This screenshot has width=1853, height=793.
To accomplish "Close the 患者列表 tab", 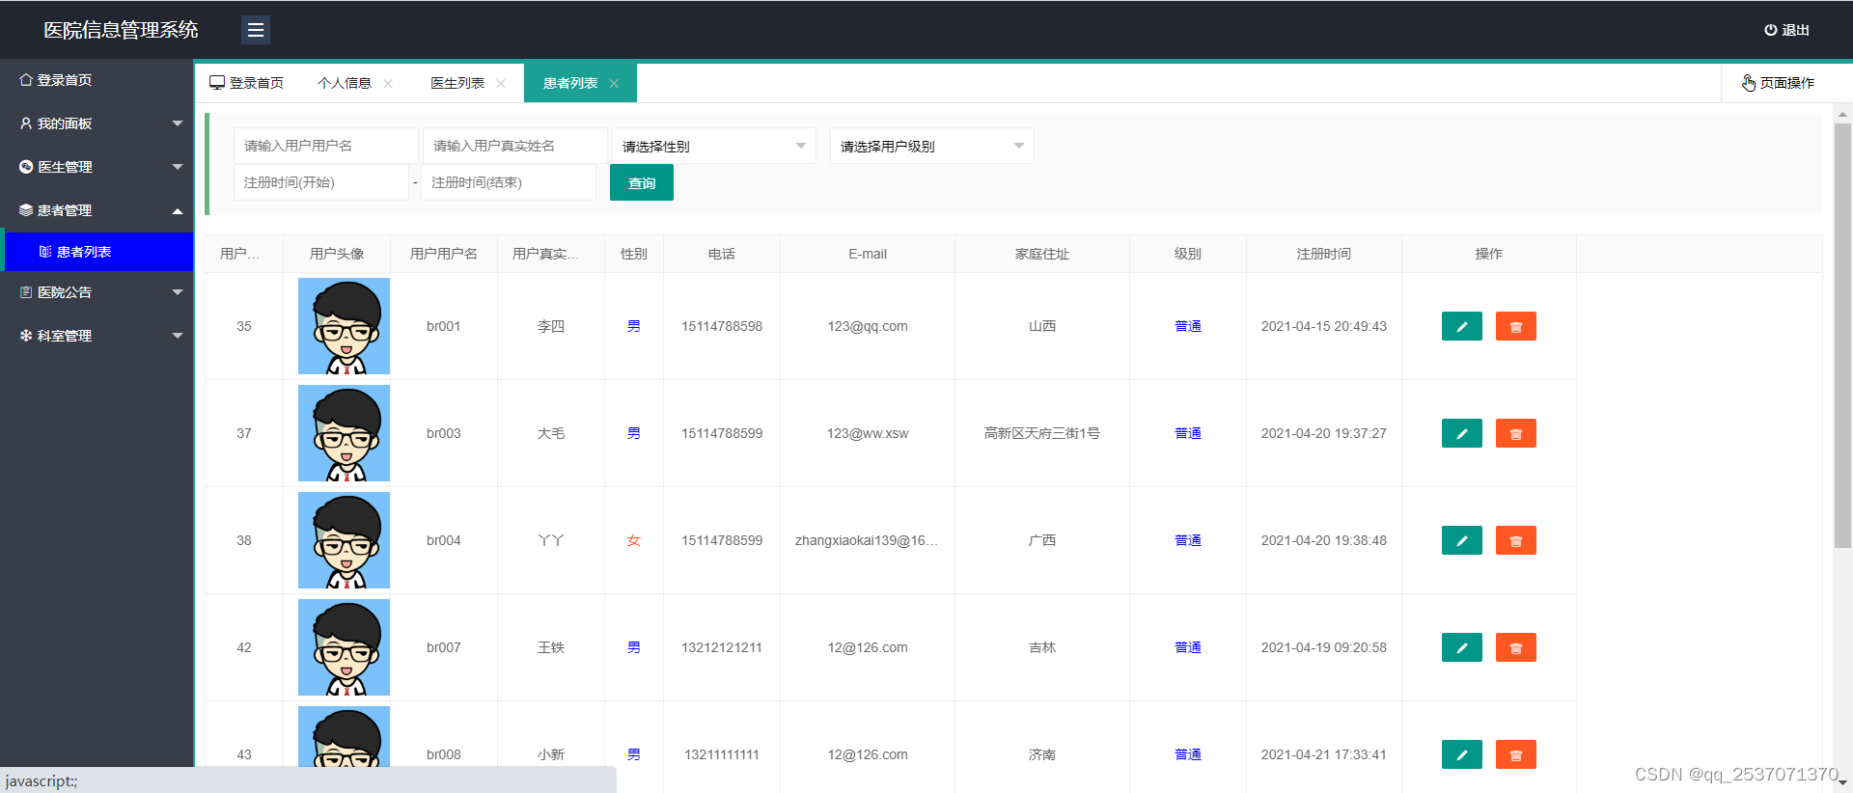I will (614, 83).
